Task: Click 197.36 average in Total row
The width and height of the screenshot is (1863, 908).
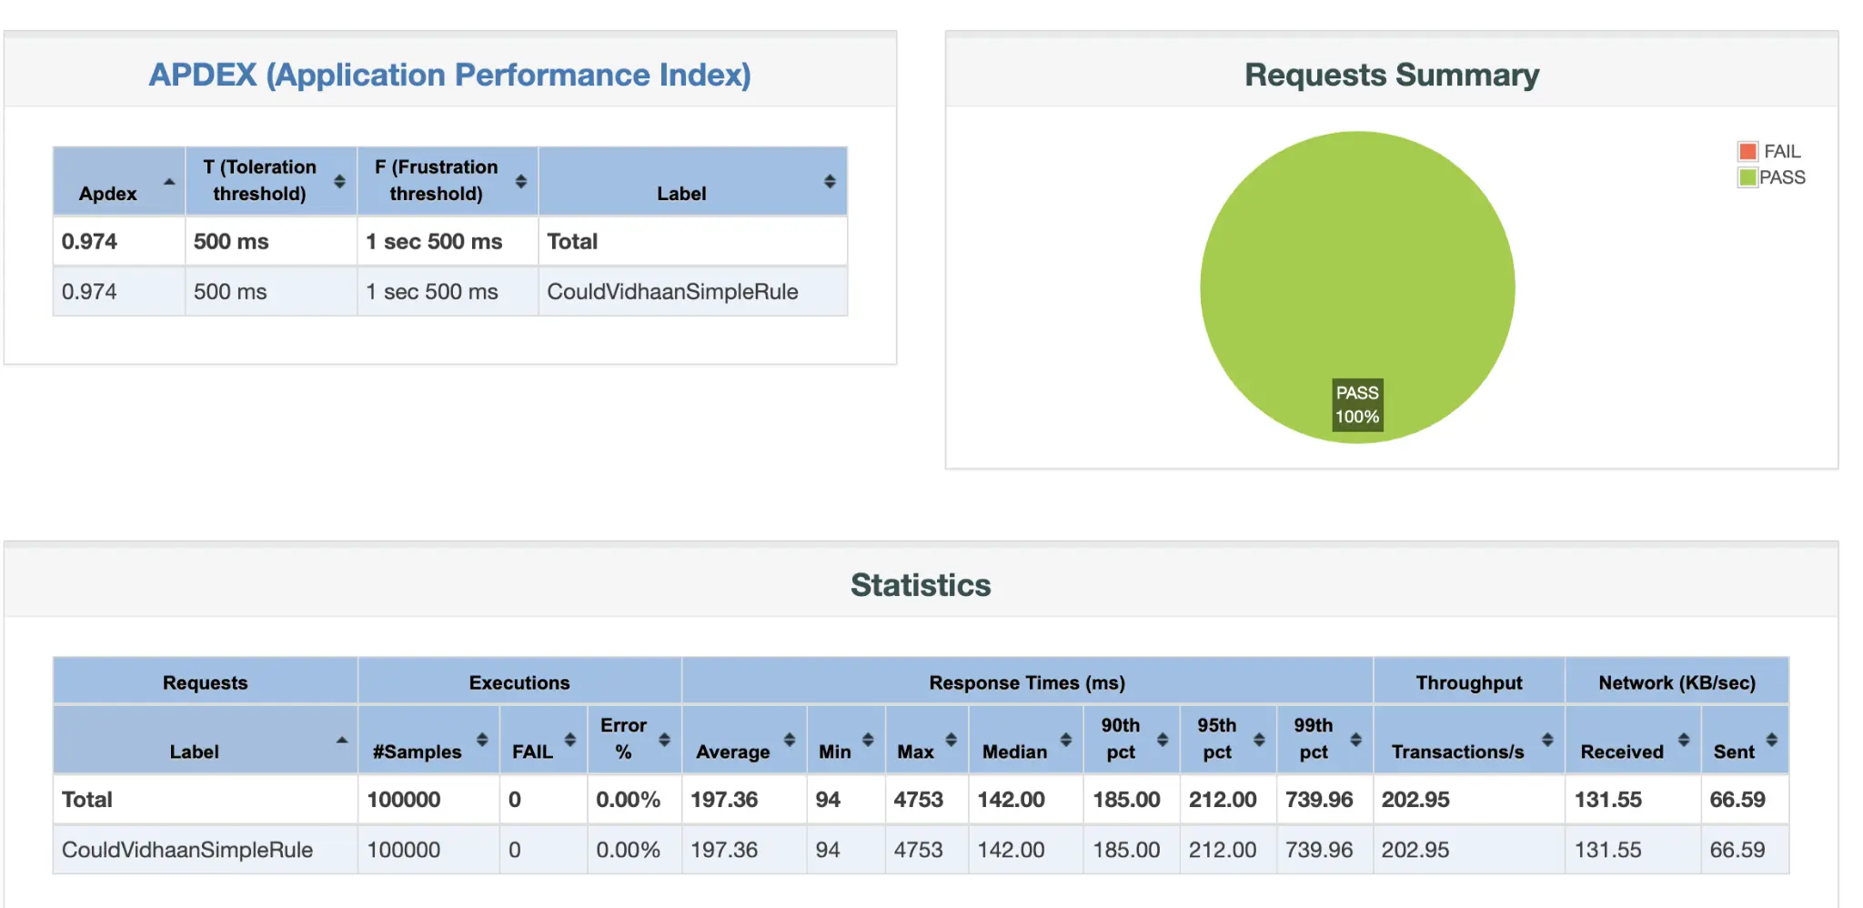Action: click(x=724, y=800)
